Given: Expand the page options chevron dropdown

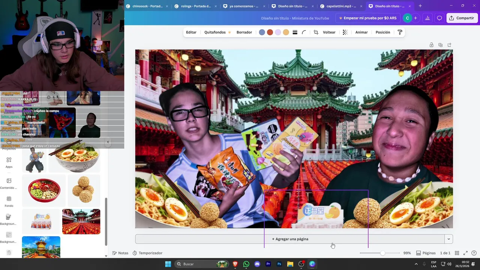Looking at the screenshot, I should tap(448, 239).
